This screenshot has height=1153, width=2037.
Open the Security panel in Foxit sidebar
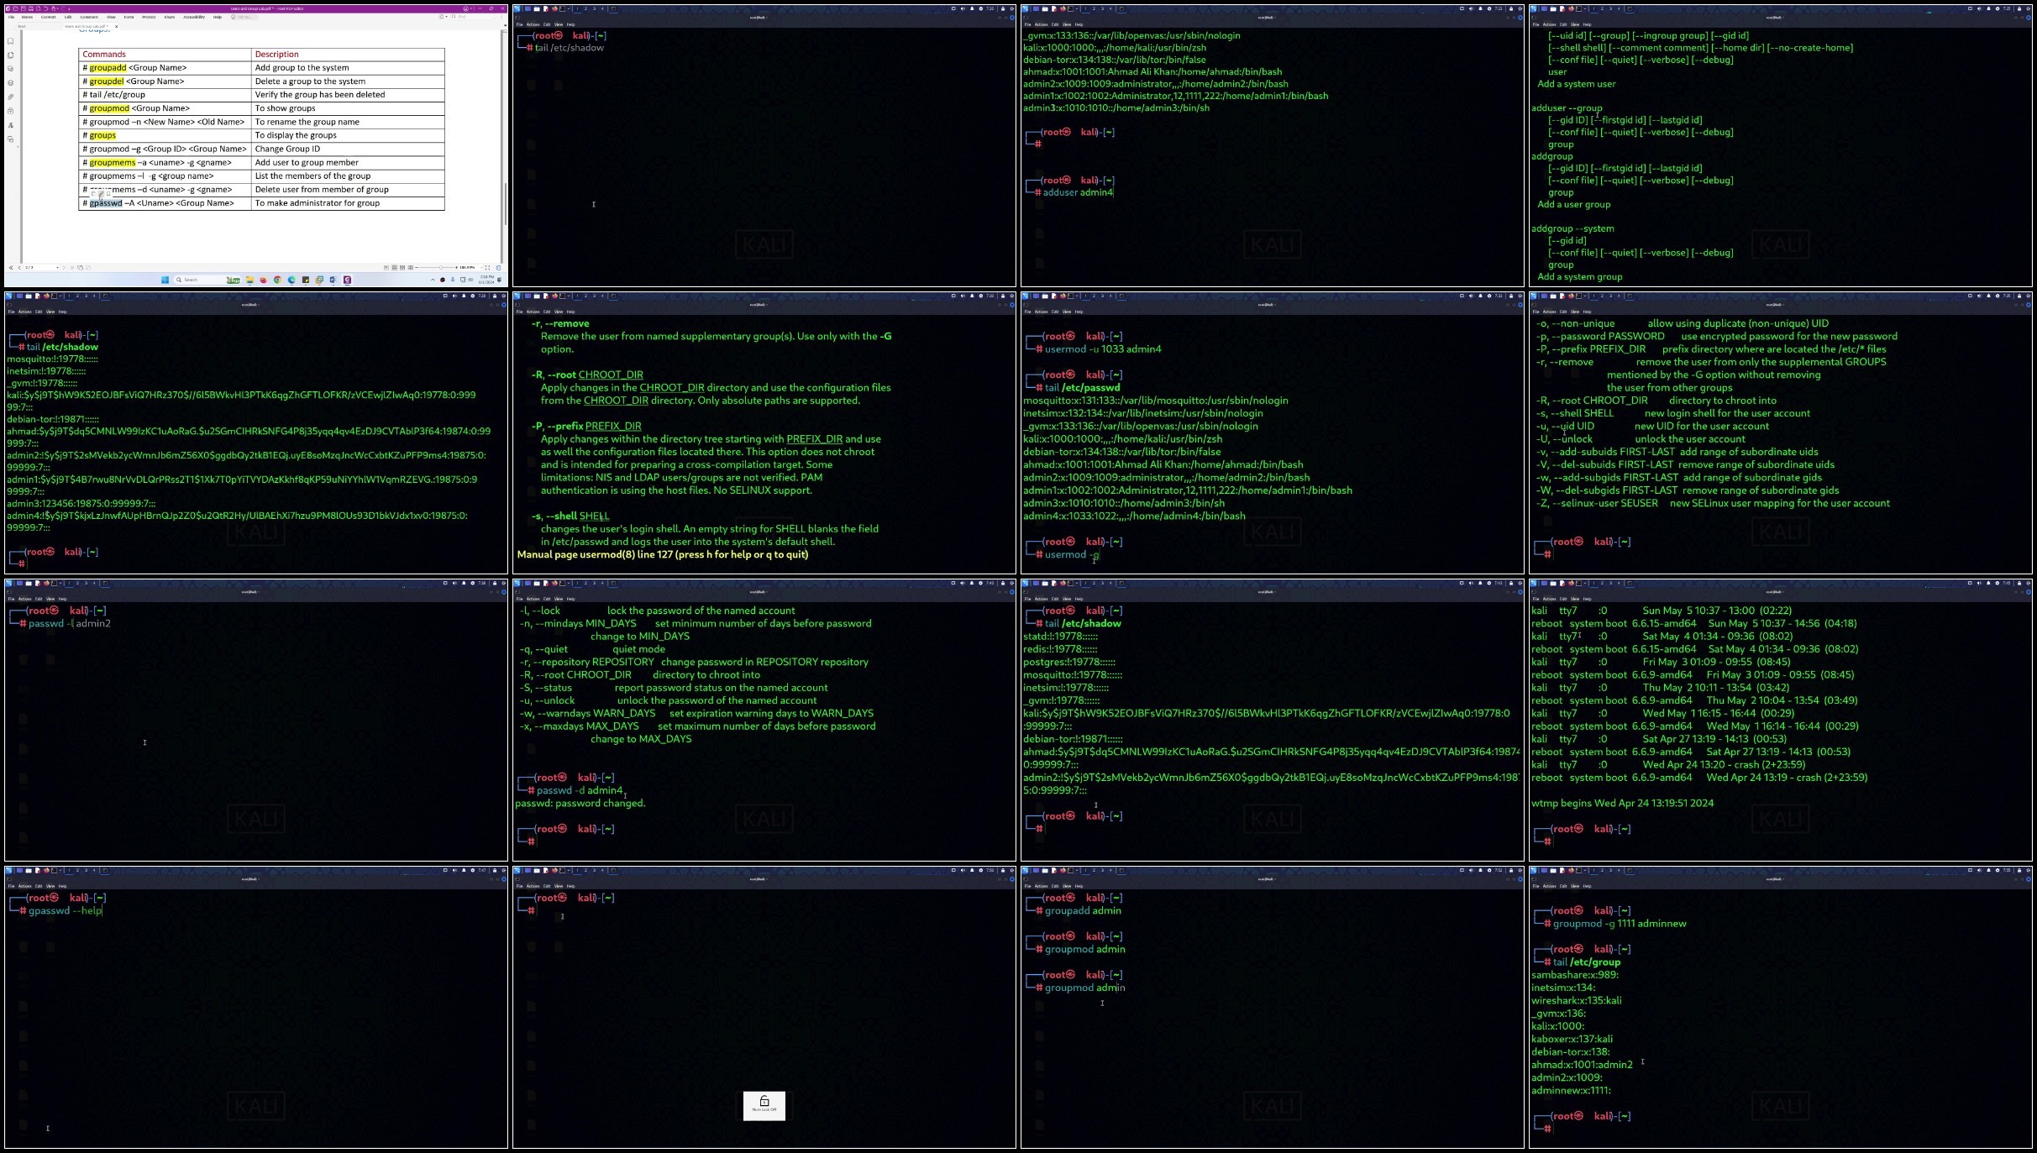[x=10, y=111]
